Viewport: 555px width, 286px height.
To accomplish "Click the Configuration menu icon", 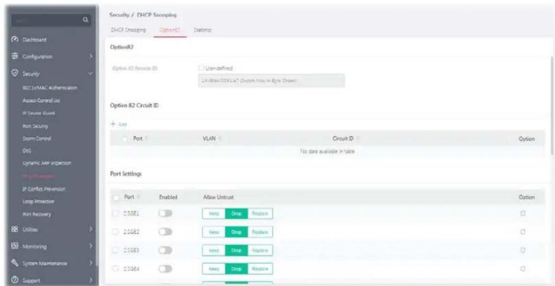I will [15, 56].
